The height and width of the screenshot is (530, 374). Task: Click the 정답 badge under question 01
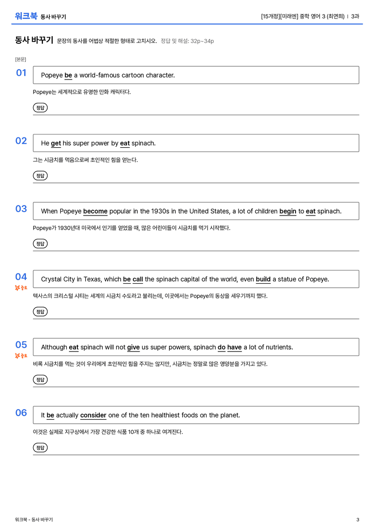point(40,107)
